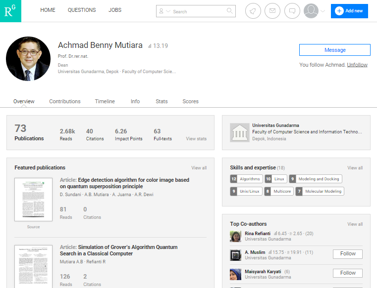Open the messages envelope icon

click(272, 11)
